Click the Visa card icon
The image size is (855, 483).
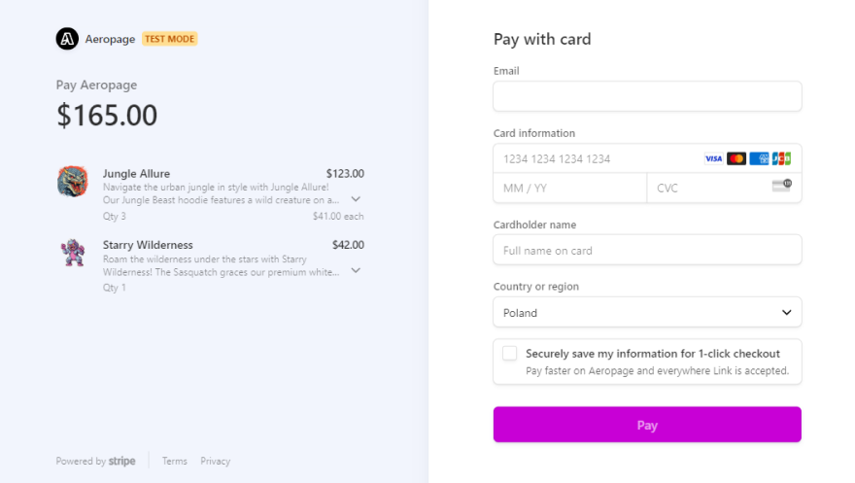click(713, 158)
